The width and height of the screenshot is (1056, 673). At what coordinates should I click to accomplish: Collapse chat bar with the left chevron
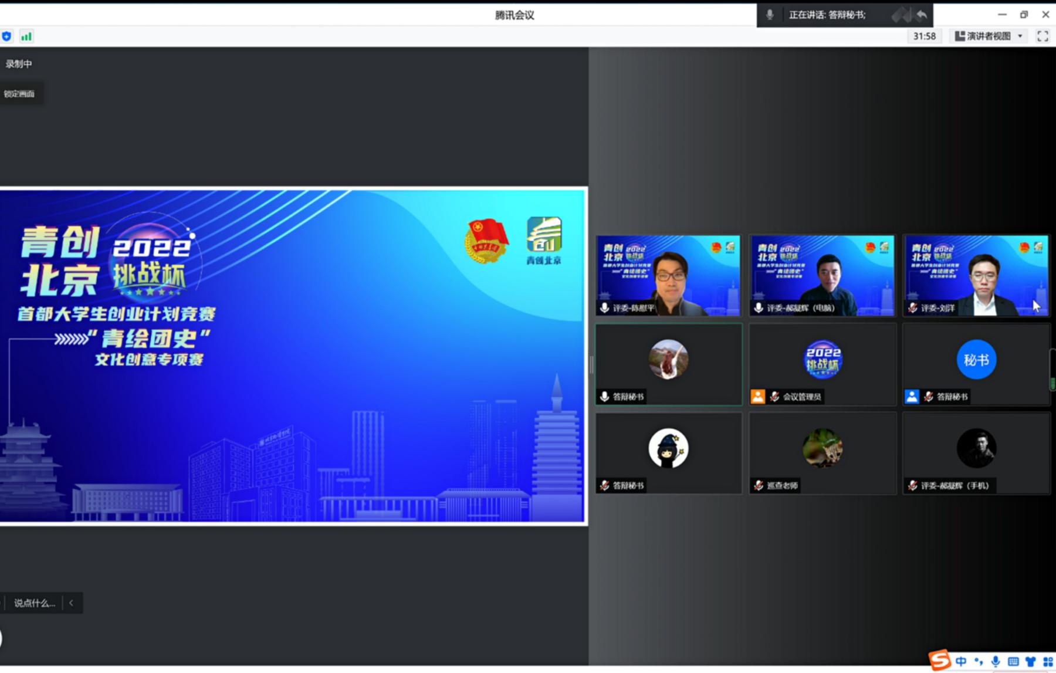[71, 603]
